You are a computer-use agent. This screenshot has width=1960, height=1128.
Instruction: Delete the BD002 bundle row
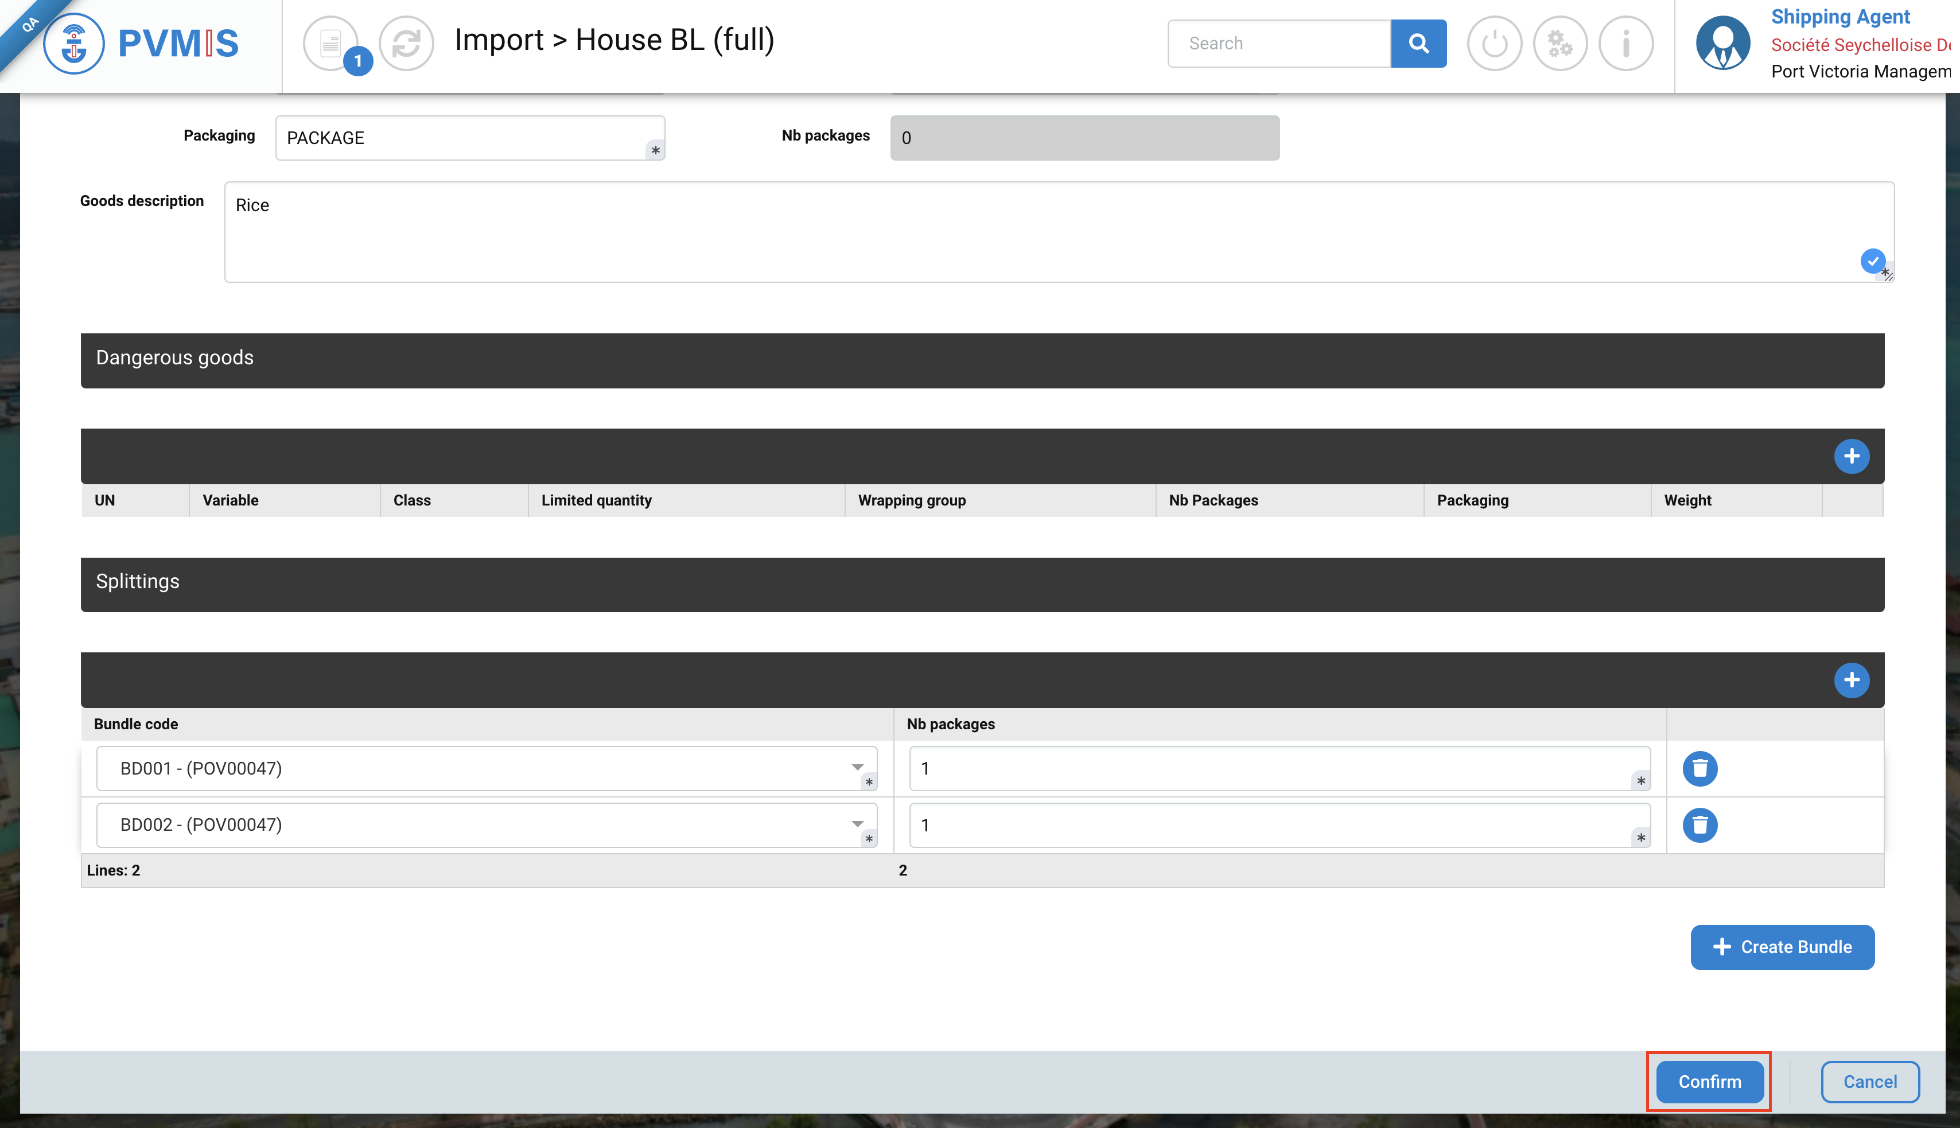(1700, 825)
